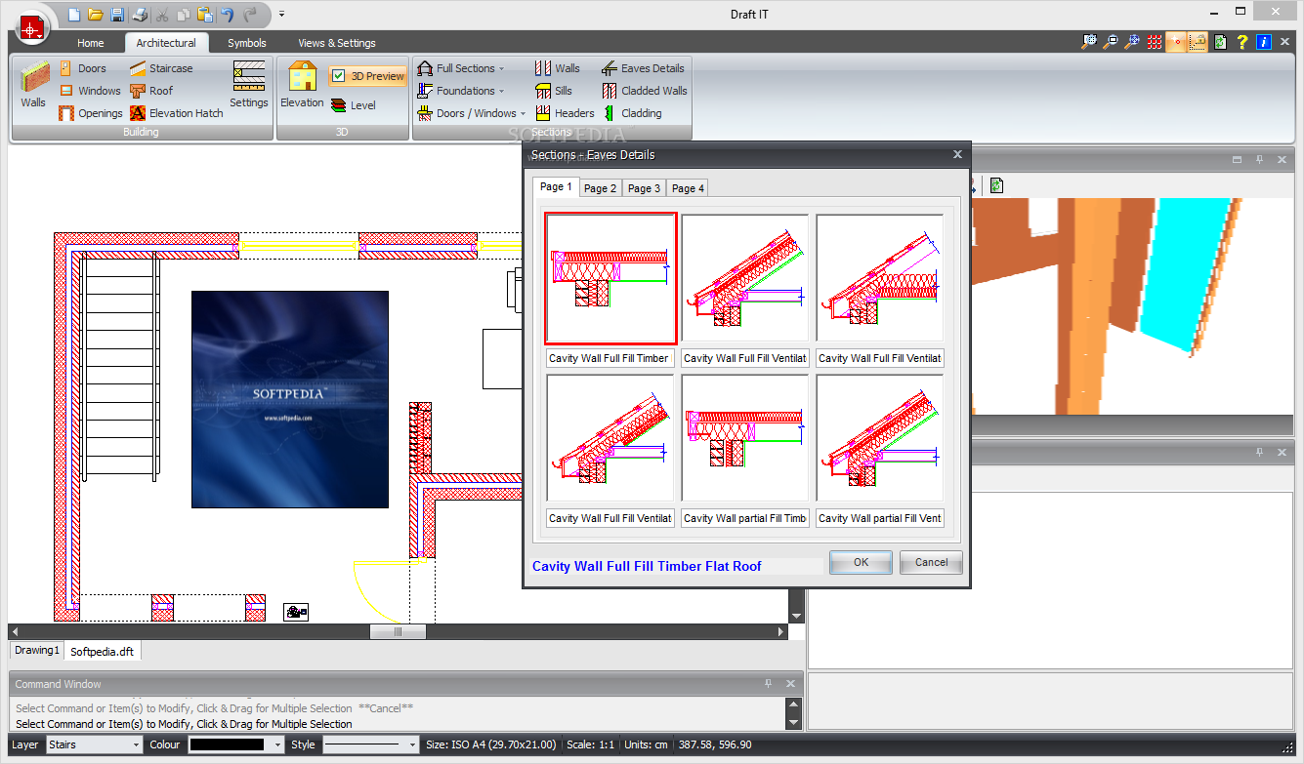Go to Page 2 in the dialog

600,188
